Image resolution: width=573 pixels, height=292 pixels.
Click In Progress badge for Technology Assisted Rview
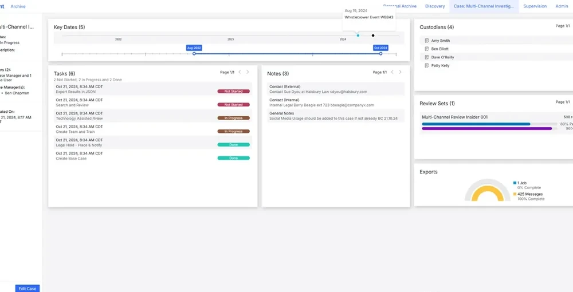click(234, 119)
